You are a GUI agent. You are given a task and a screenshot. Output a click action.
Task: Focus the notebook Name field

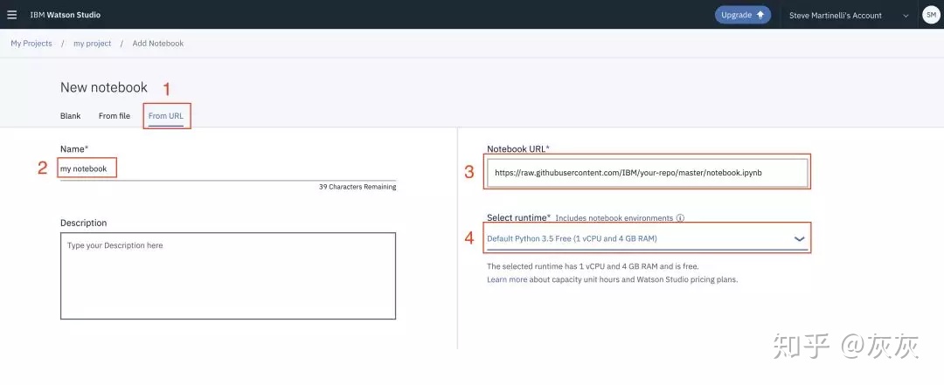(x=228, y=169)
